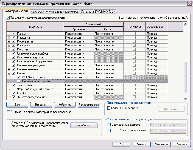This screenshot has width=193, height=150.
Task: Open Стили объектов button
Action: coord(84,125)
